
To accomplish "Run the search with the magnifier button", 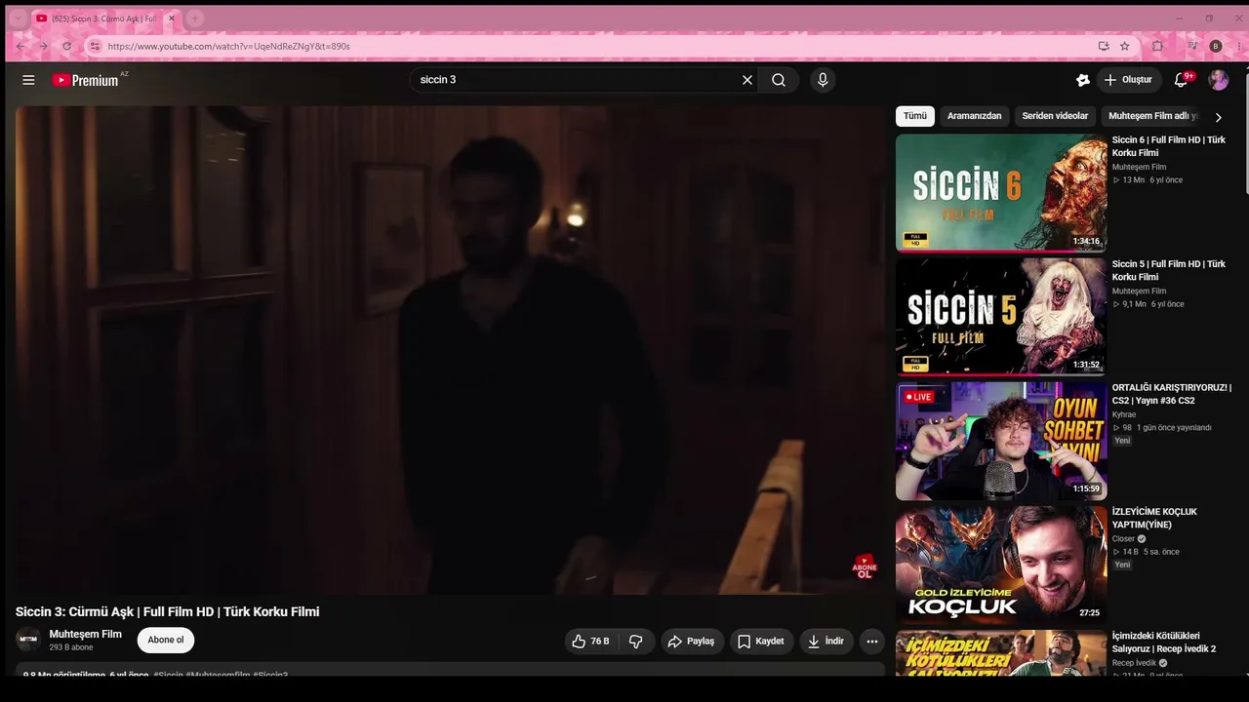I will click(779, 80).
